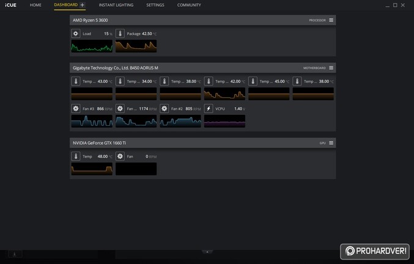Click thermometer icon beside 43.00 °C
414x264 pixels.
(76, 81)
